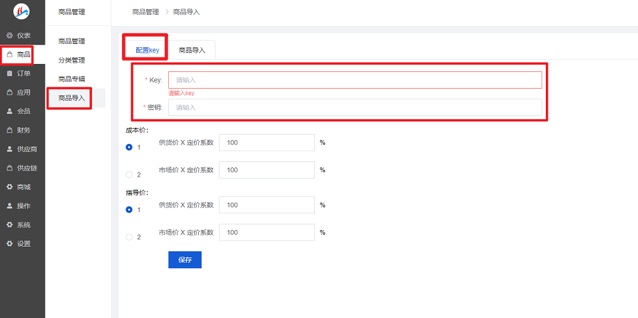Screen dimensions: 638x318
Task: Click the blue 保存 button
Action: point(185,260)
